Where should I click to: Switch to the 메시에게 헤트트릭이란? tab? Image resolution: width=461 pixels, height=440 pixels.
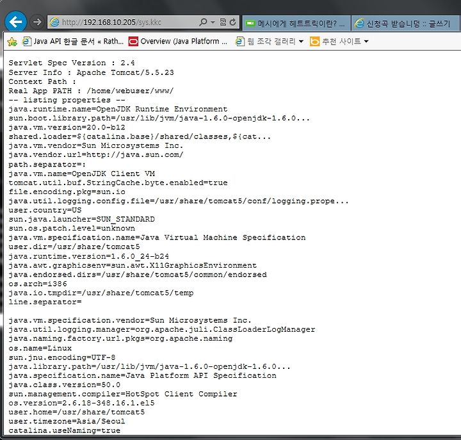[x=296, y=23]
